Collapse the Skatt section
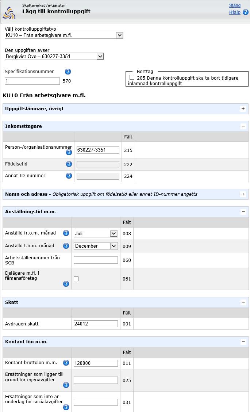250x412 pixels. pyautogui.click(x=243, y=302)
